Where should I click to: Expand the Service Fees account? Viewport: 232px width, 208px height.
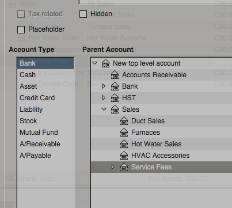pyautogui.click(x=113, y=167)
